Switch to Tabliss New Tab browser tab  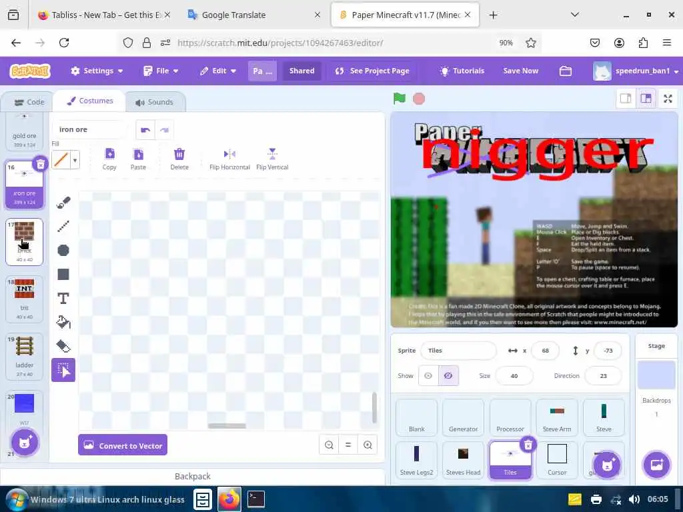click(x=103, y=15)
